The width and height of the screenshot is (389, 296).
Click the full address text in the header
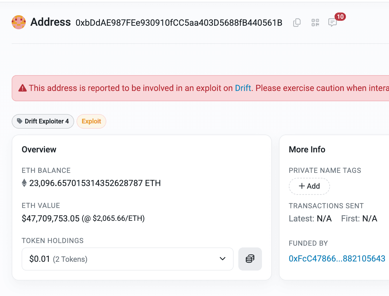pos(179,23)
